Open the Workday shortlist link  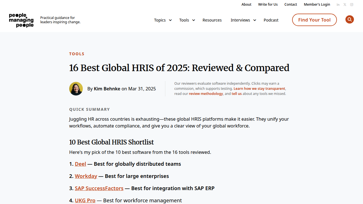(86, 176)
